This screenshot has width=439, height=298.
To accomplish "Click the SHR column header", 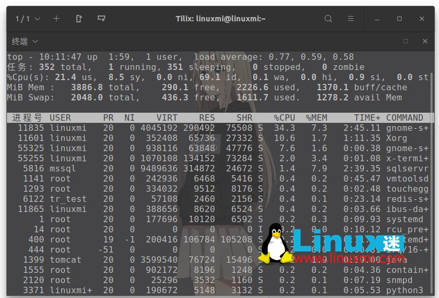I will 245,117.
